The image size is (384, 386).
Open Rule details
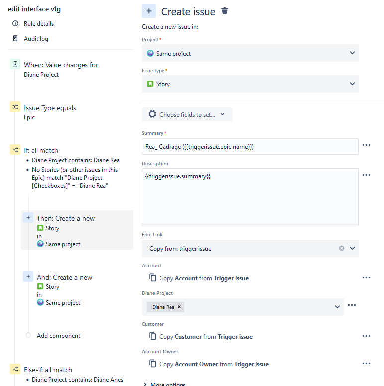point(39,24)
